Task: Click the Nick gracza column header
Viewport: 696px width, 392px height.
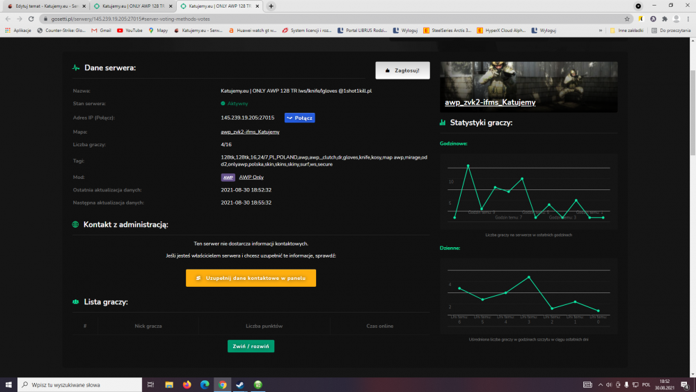Action: coord(148,326)
